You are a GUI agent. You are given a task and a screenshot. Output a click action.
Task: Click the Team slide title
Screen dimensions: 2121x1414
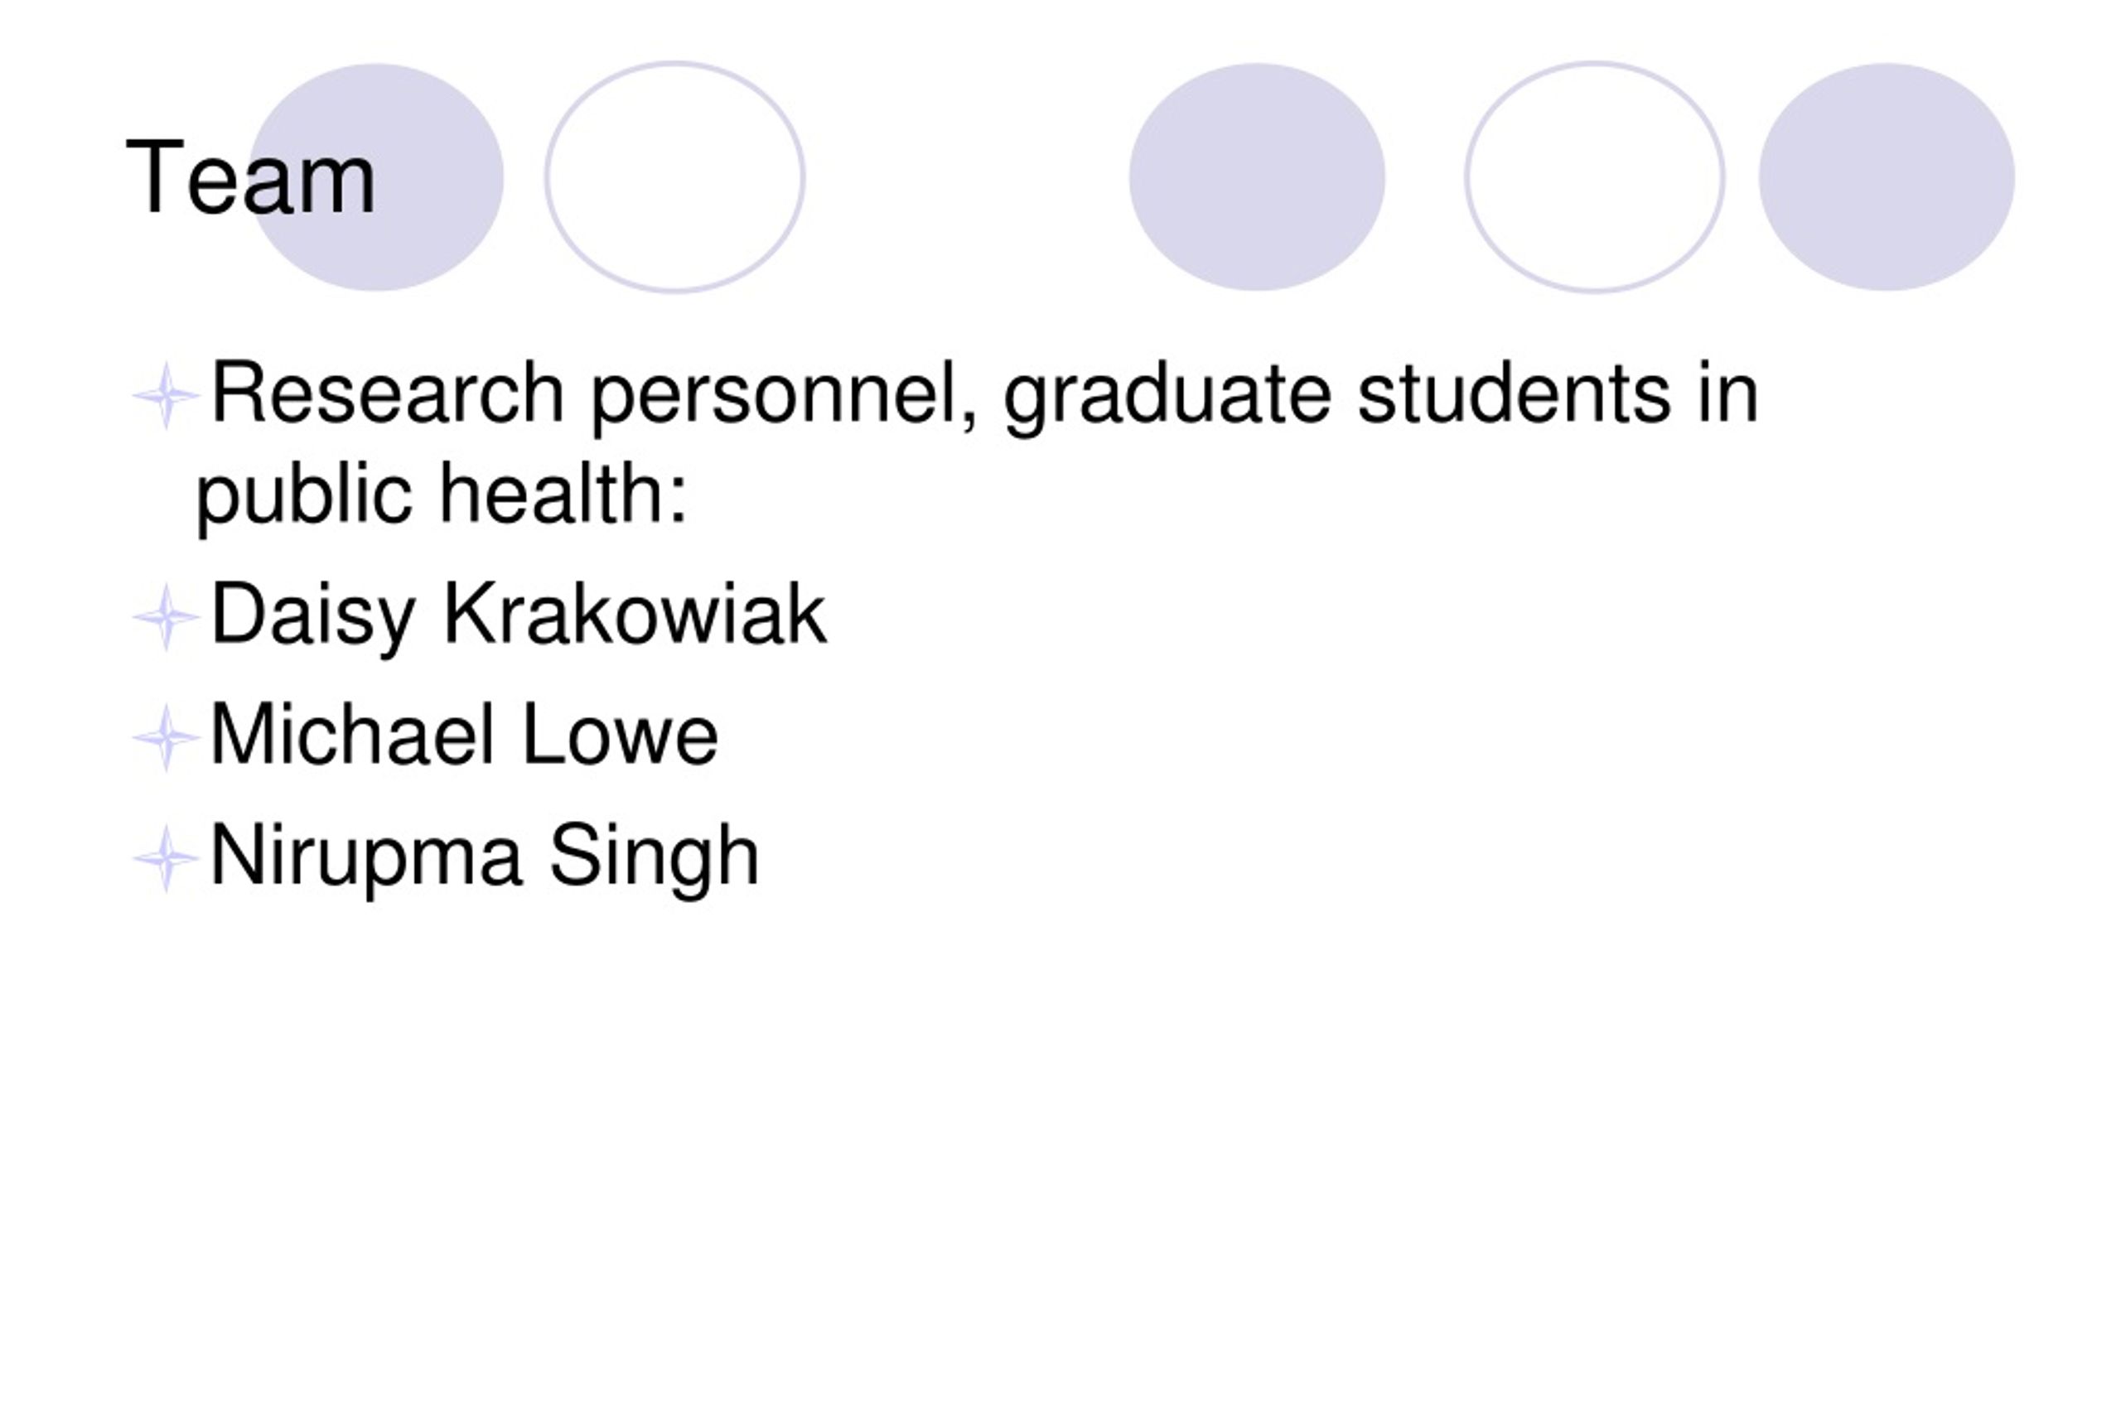[251, 177]
